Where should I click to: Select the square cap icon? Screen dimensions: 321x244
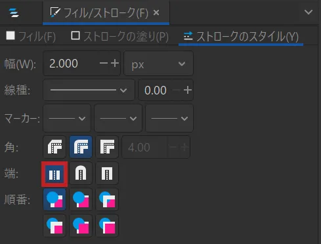click(107, 173)
